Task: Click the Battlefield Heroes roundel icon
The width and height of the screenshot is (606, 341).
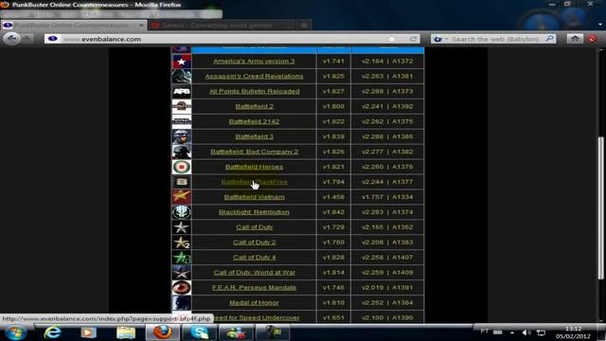Action: point(181,167)
